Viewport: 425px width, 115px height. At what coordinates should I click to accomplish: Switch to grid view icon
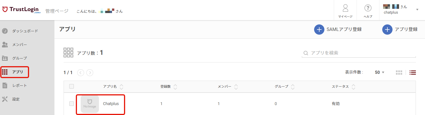click(x=399, y=72)
